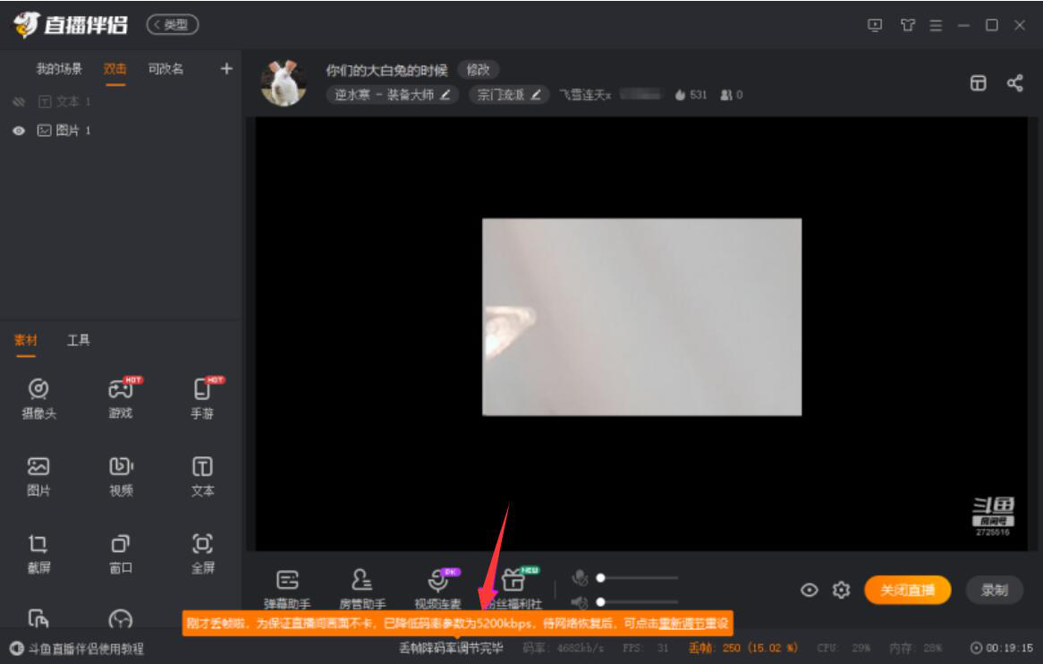Edit the 逆水寒 - 装备大师 category tag
The image size is (1043, 664).
click(x=392, y=95)
